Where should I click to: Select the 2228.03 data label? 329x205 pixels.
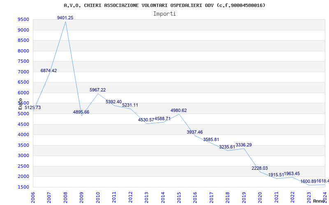pos(260,169)
